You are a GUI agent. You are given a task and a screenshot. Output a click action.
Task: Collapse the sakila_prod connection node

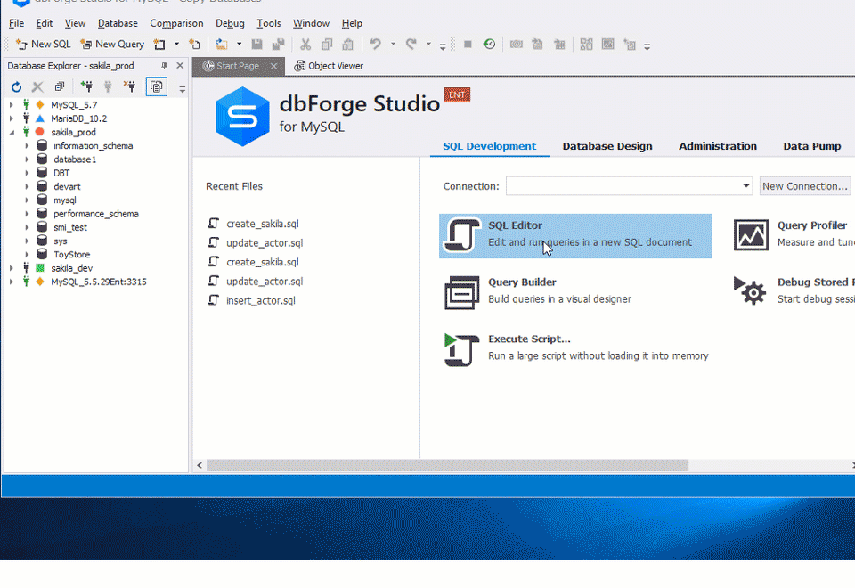pyautogui.click(x=12, y=132)
